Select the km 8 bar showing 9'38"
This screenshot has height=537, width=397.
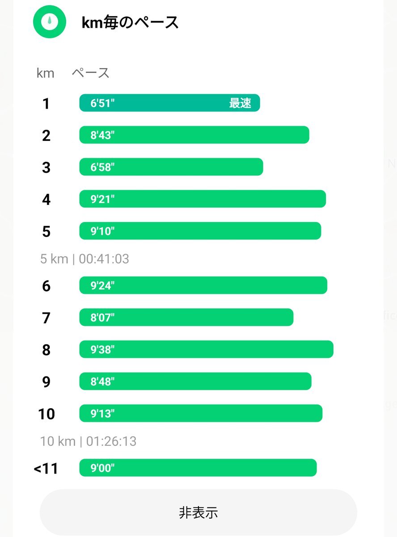click(207, 349)
